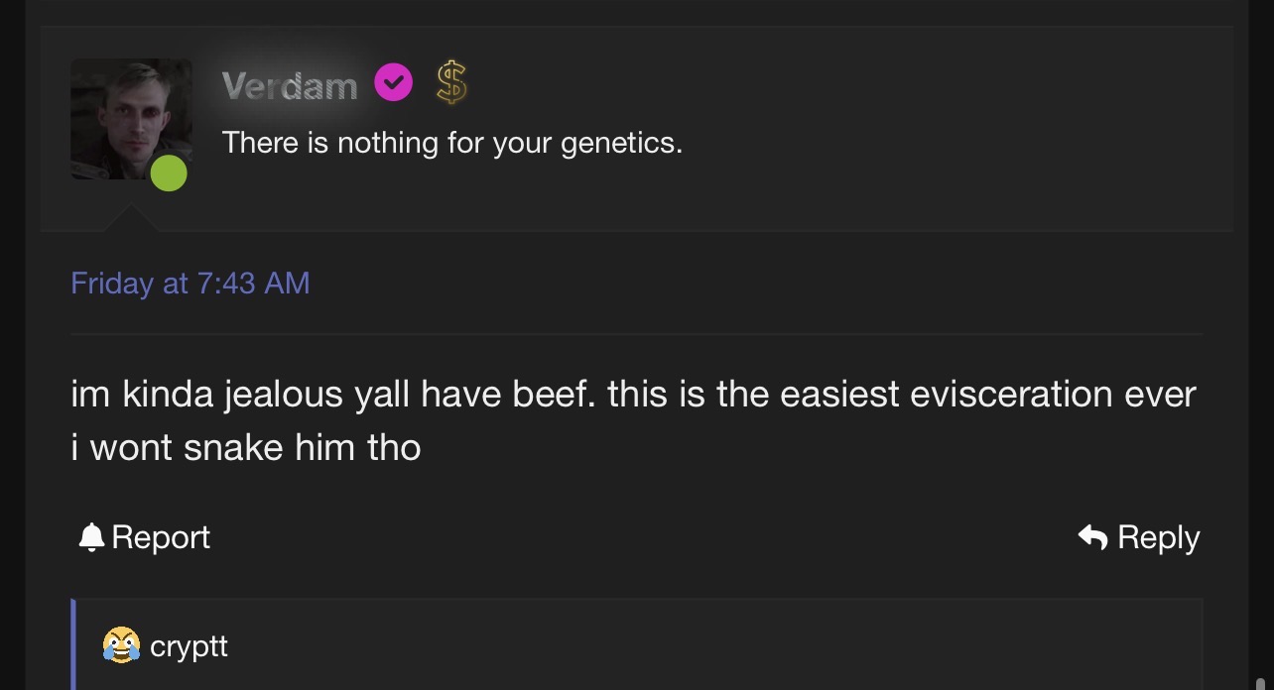Click the speech bubble pointer below avatar
The height and width of the screenshot is (690, 1274).
pos(131,219)
